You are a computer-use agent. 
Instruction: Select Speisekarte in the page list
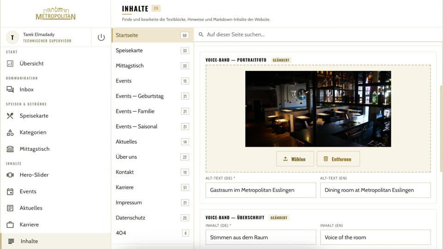click(x=153, y=51)
